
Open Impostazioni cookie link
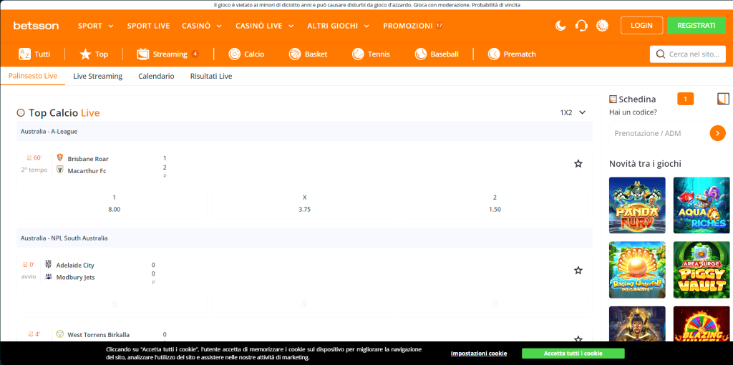479,354
